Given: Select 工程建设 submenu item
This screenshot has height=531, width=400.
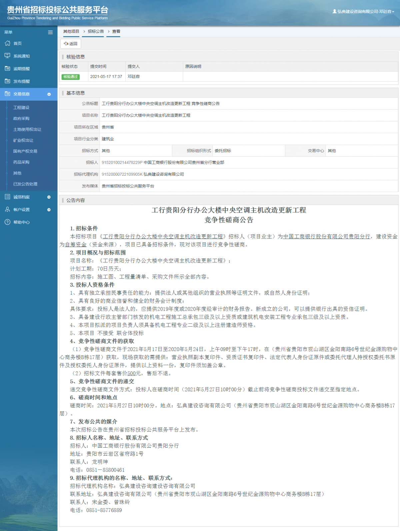Looking at the screenshot, I should coord(21,108).
